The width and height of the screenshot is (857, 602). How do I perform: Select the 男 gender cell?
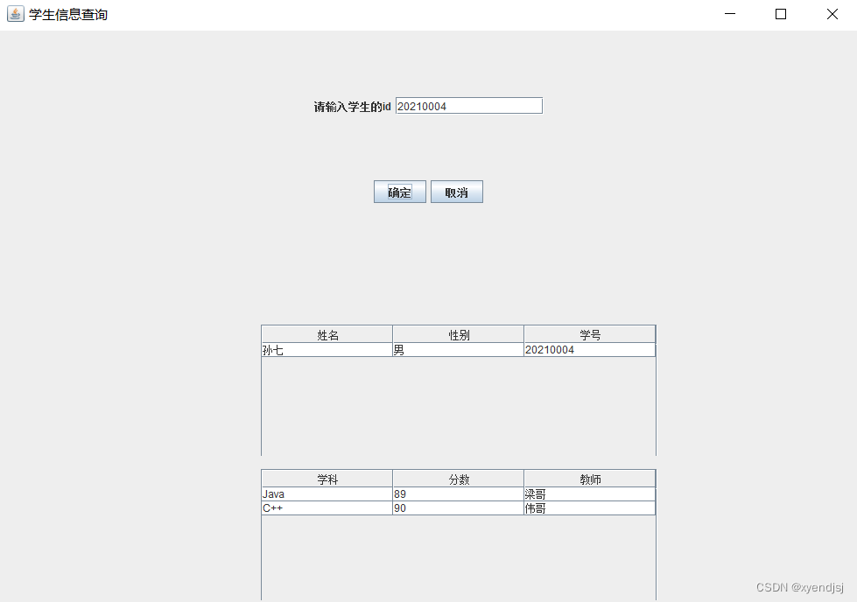[458, 350]
